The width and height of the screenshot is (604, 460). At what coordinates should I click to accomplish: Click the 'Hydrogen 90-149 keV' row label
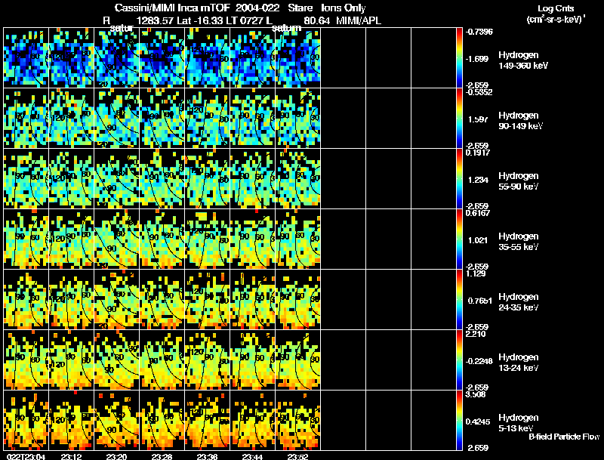point(520,121)
